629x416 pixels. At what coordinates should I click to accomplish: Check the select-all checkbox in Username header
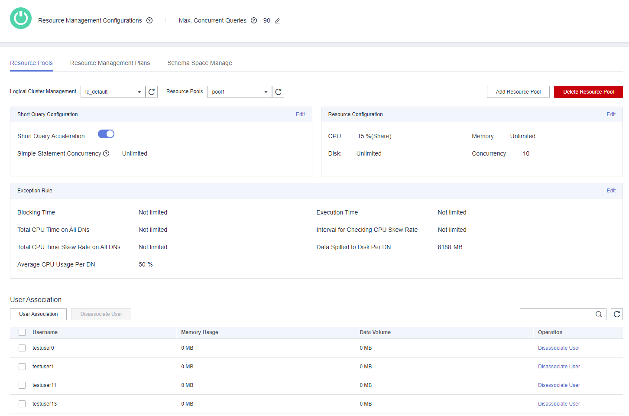(22, 332)
